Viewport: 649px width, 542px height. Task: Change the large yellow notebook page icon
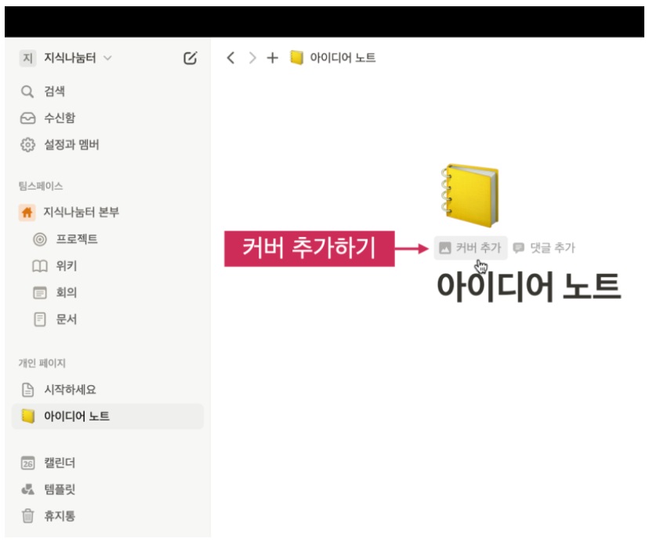470,195
